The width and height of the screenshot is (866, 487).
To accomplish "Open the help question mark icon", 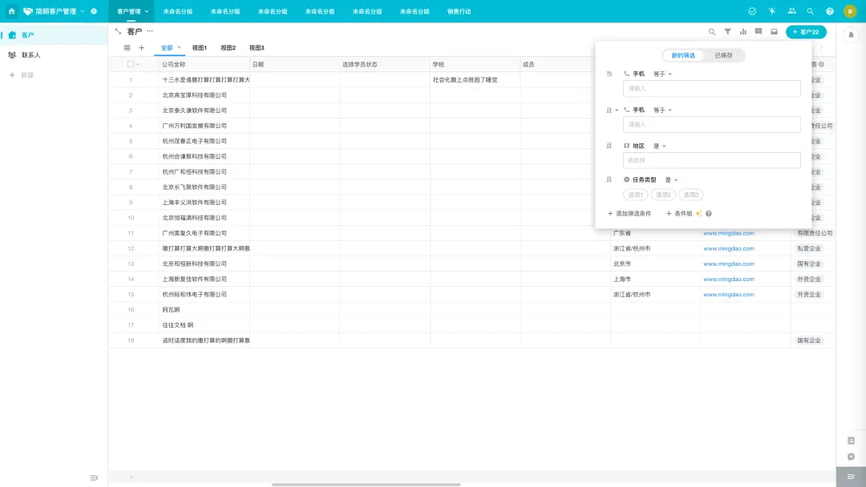I will point(829,11).
